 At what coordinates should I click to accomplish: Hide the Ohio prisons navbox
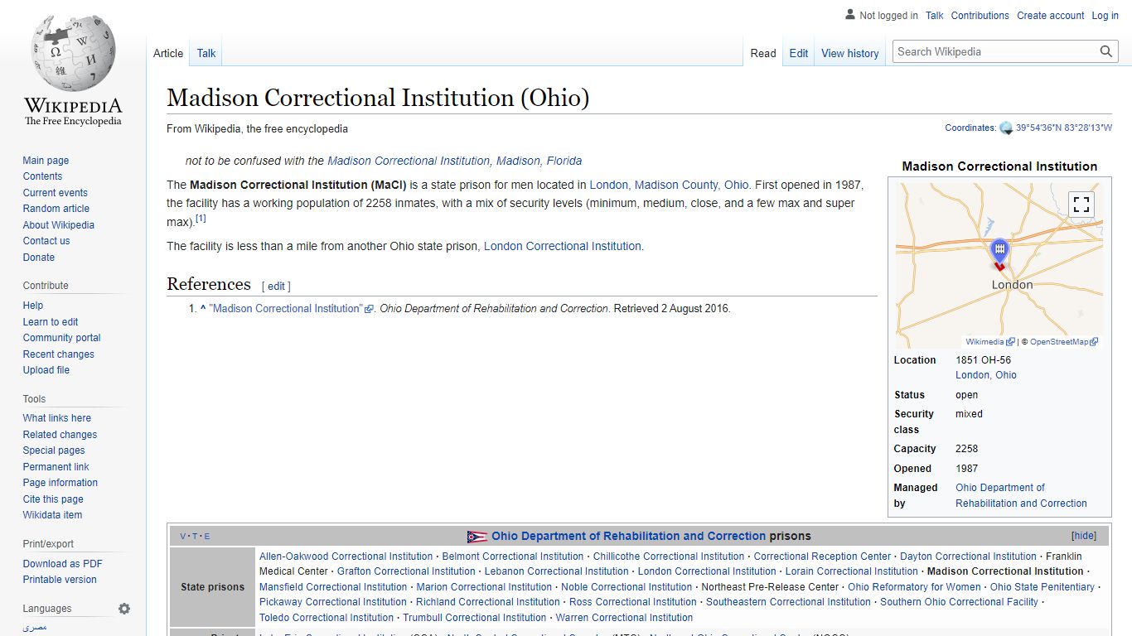1084,536
